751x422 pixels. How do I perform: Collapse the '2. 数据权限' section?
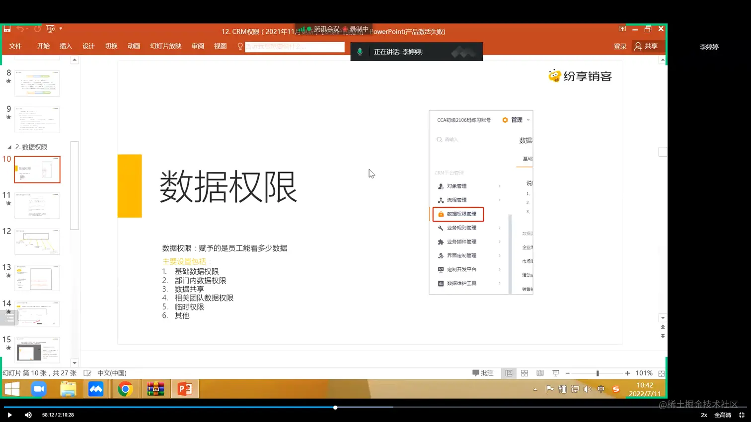pyautogui.click(x=9, y=147)
